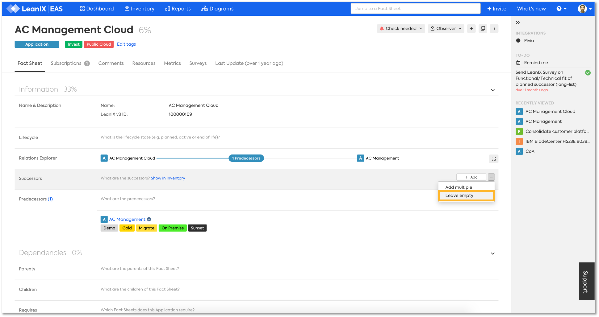Open recently viewed IBM BladeCenter HS23E

(x=553, y=141)
